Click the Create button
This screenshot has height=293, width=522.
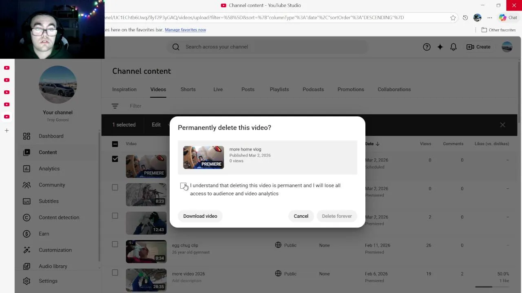[478, 47]
